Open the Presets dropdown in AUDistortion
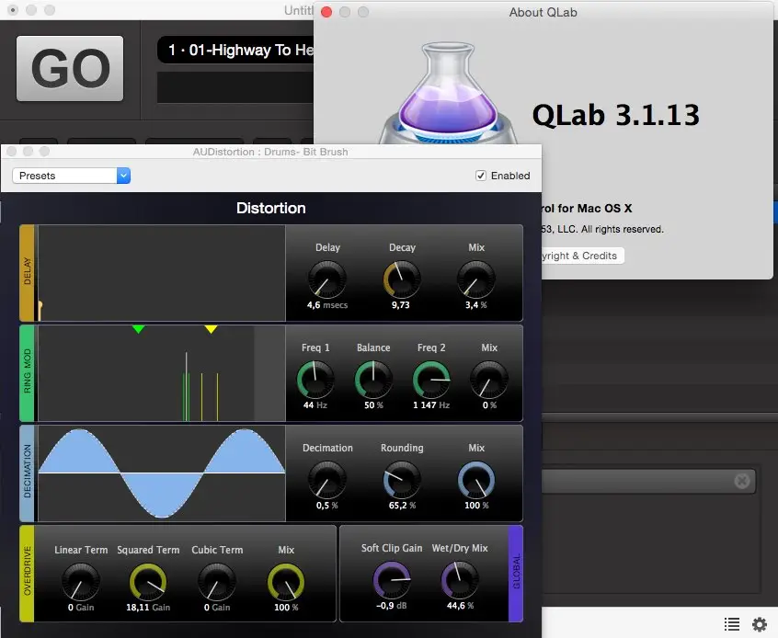Screen dimensions: 778x638 (x=72, y=176)
